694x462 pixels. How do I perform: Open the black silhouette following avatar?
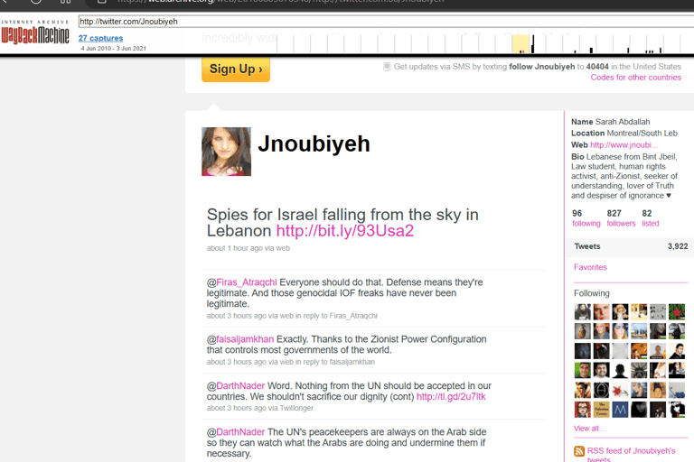tap(620, 371)
